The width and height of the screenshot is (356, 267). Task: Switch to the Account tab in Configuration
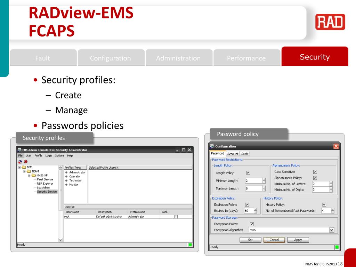(x=233, y=154)
